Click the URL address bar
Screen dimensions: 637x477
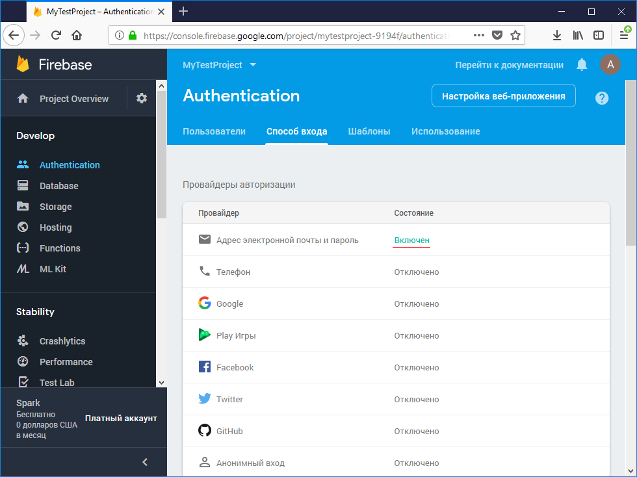pyautogui.click(x=296, y=36)
